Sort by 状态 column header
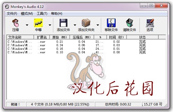Viewport: 173px width, 112px height. 143,37
